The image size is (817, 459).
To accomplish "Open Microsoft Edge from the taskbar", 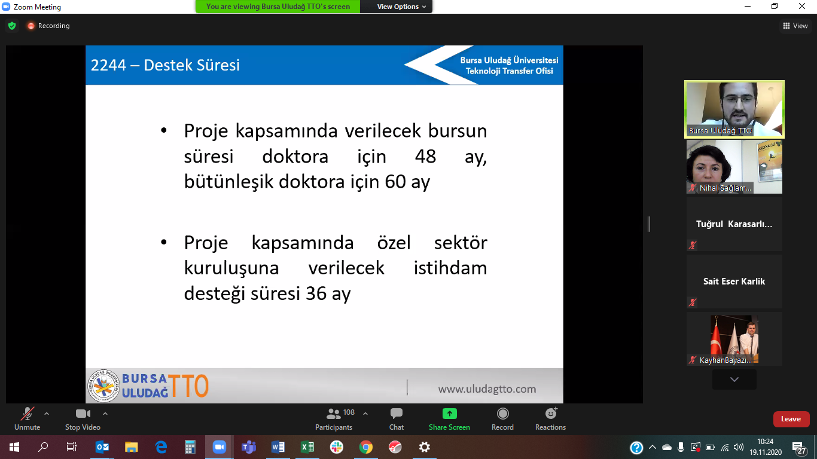I will [x=161, y=447].
